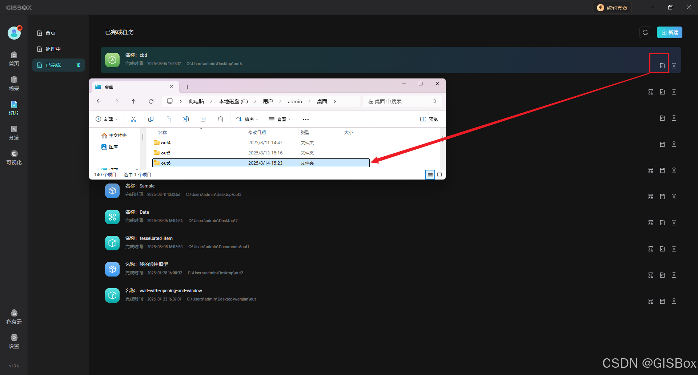Screen dimensions: 698x375
Task: Open output folder for 我的通用模型 task
Action: click(662, 275)
